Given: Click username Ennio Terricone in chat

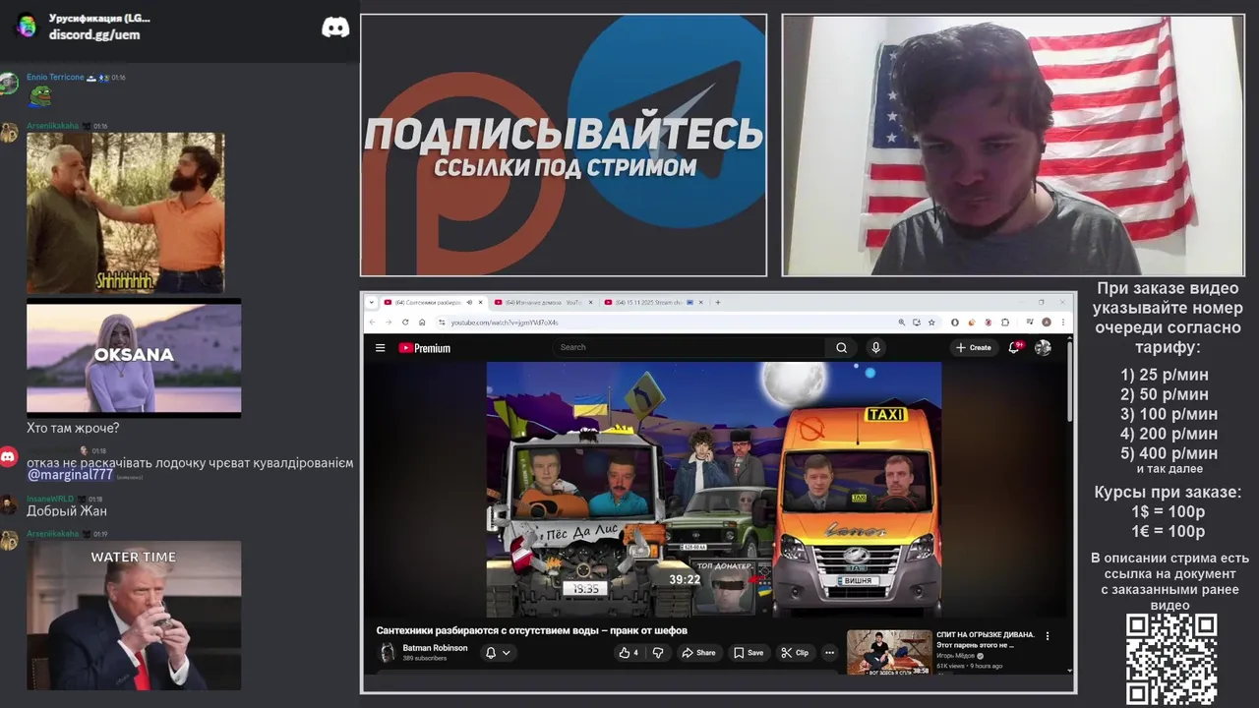Looking at the screenshot, I should [55, 77].
